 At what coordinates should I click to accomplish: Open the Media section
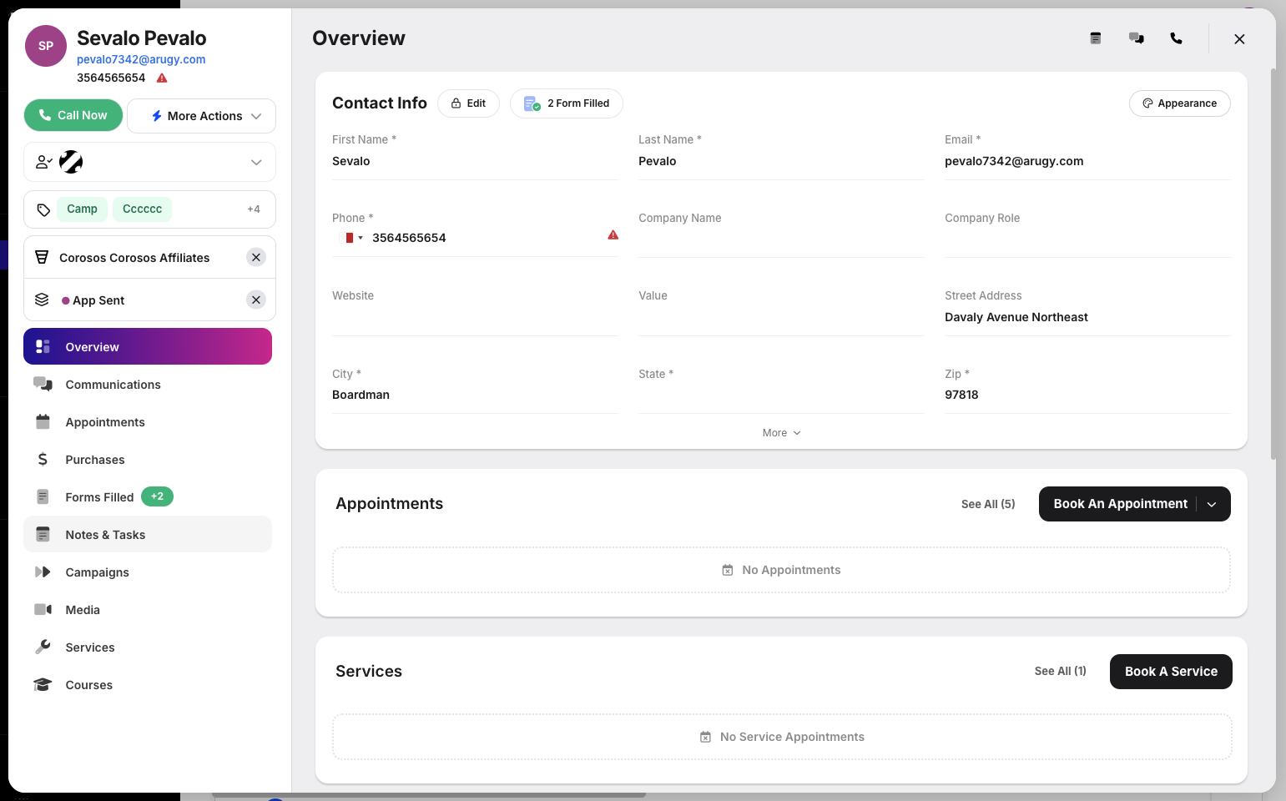click(x=148, y=610)
